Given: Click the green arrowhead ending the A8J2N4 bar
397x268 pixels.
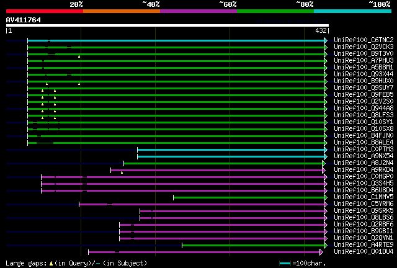Looking at the screenshot, I should tap(324, 164).
